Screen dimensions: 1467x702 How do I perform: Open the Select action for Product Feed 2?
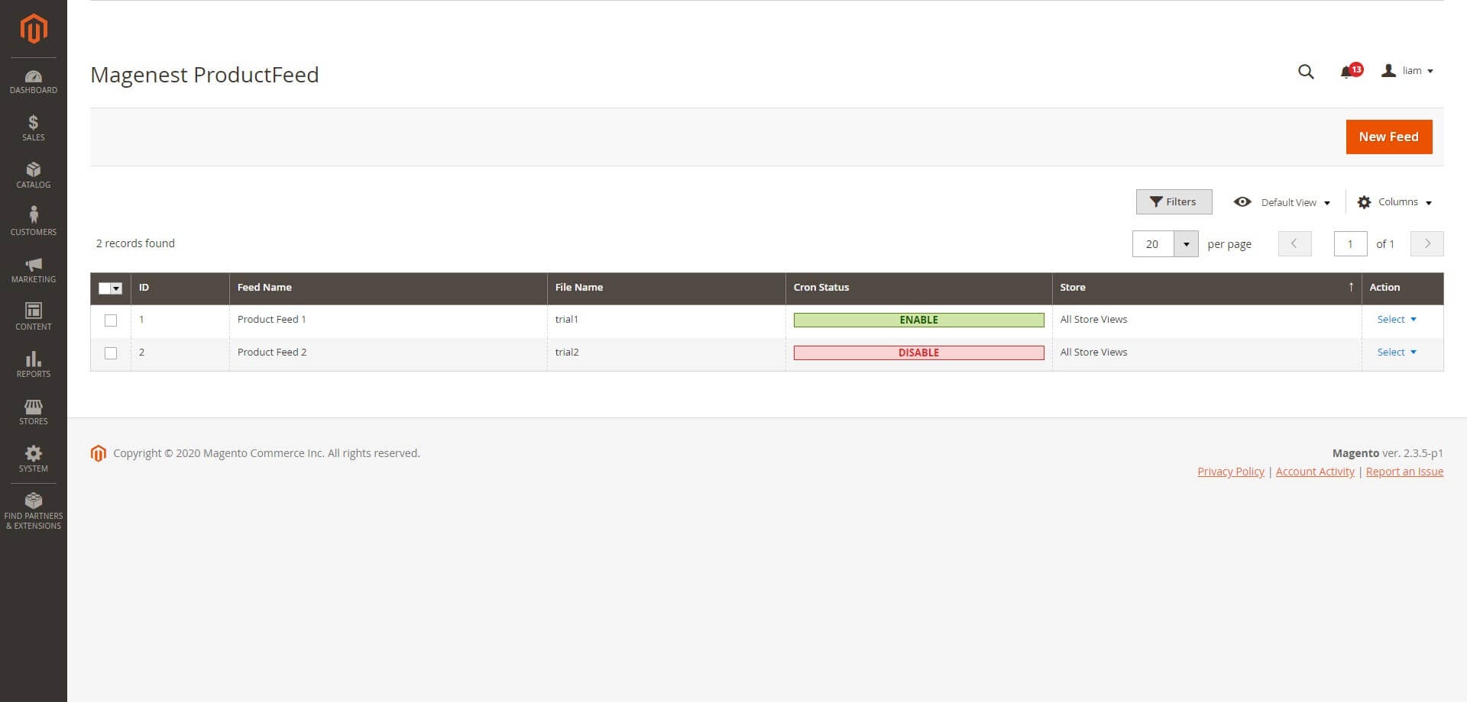[1397, 353]
